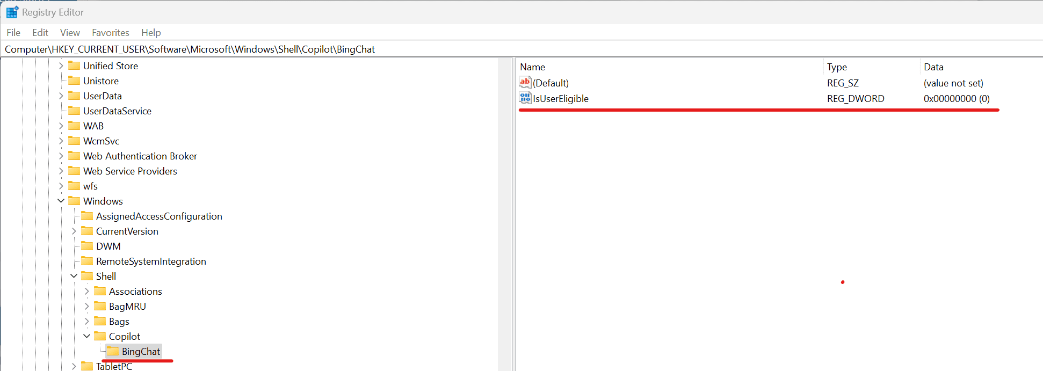Select the IsUserEligible value name
This screenshot has width=1043, height=371.
pyautogui.click(x=561, y=99)
